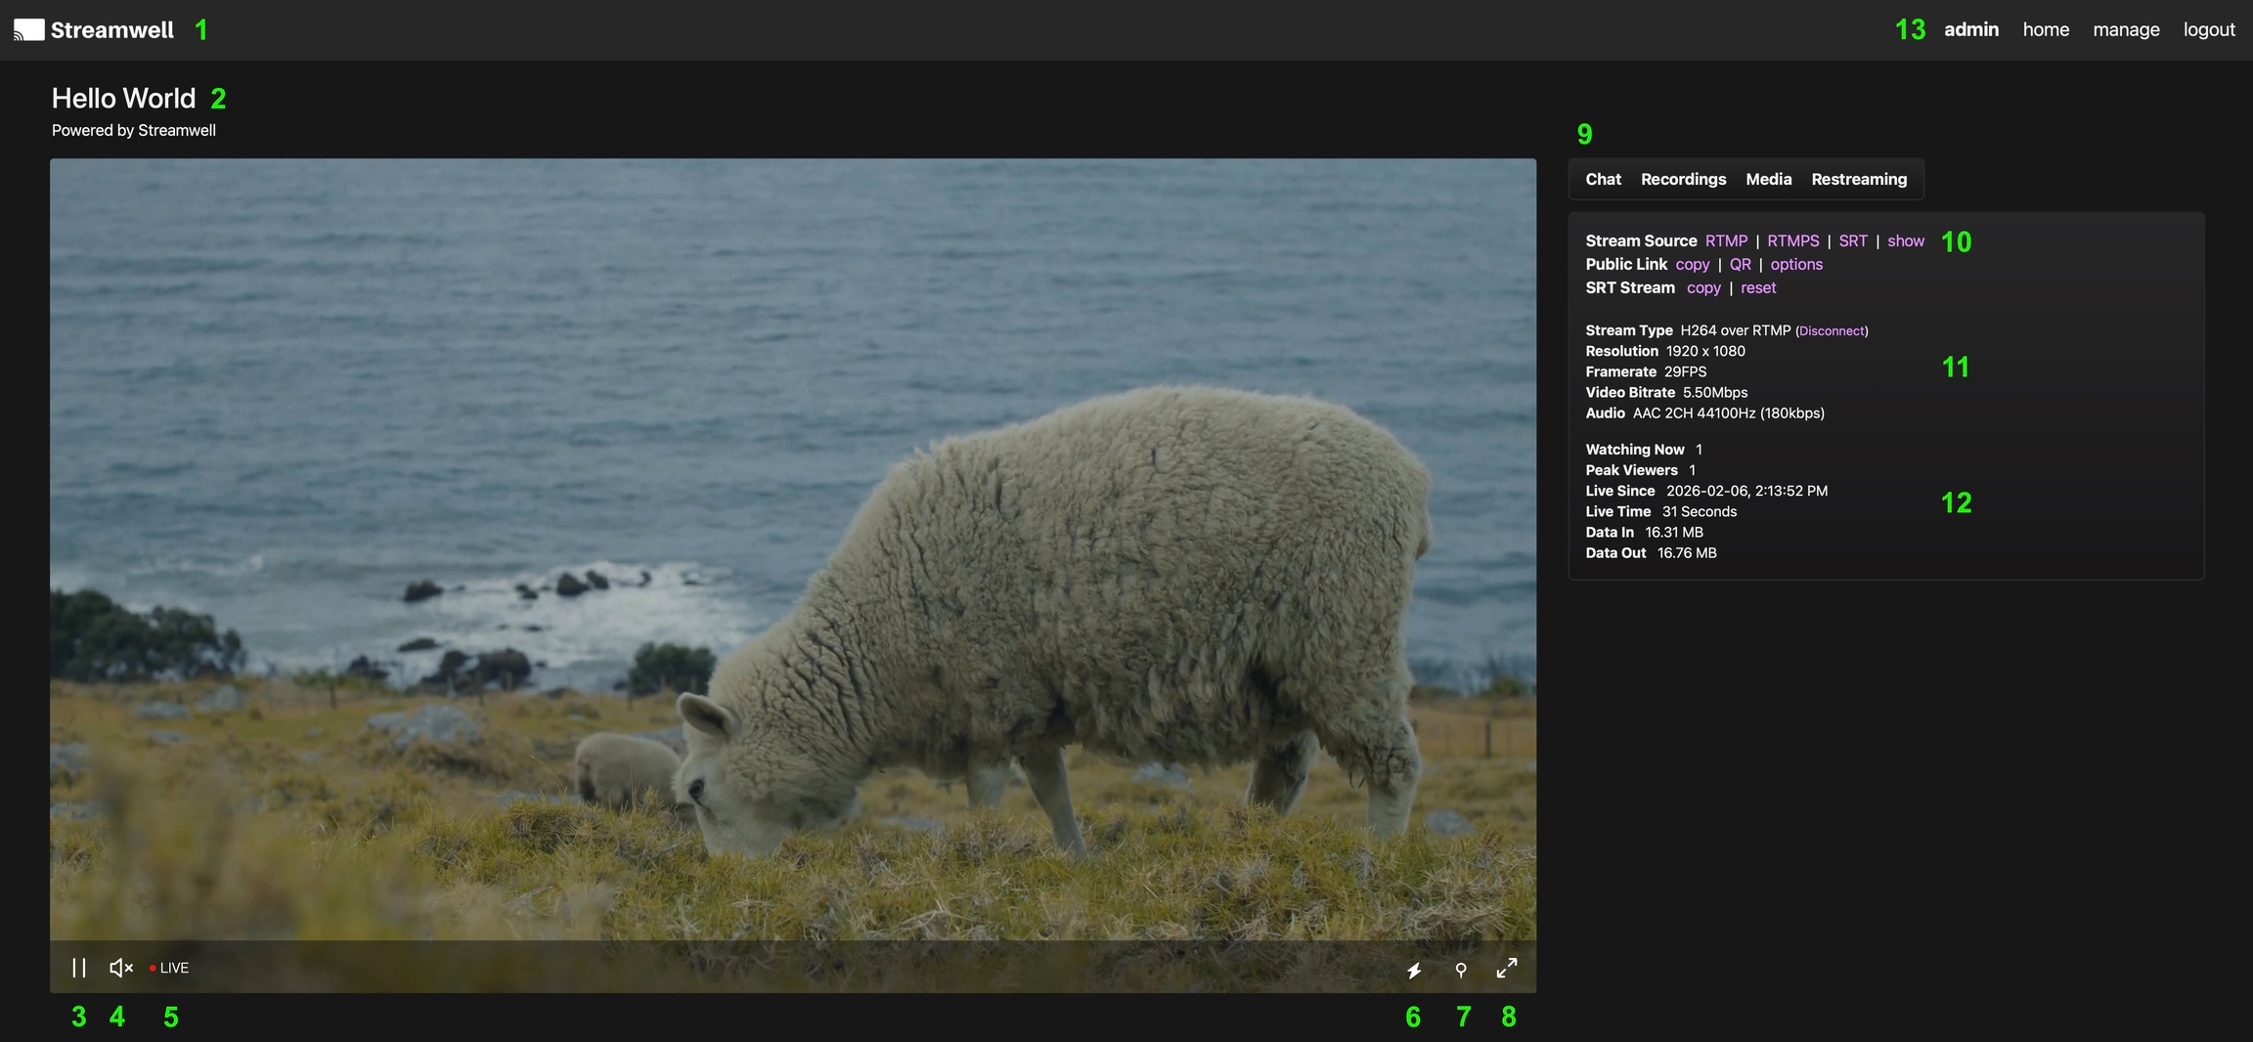The image size is (2253, 1042).
Task: Open the Public Link QR code
Action: (1740, 264)
